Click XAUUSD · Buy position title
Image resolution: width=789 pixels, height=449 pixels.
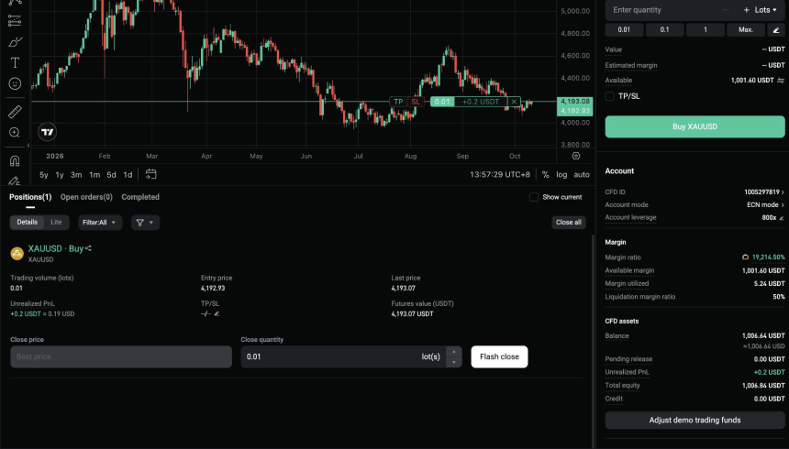tap(55, 248)
